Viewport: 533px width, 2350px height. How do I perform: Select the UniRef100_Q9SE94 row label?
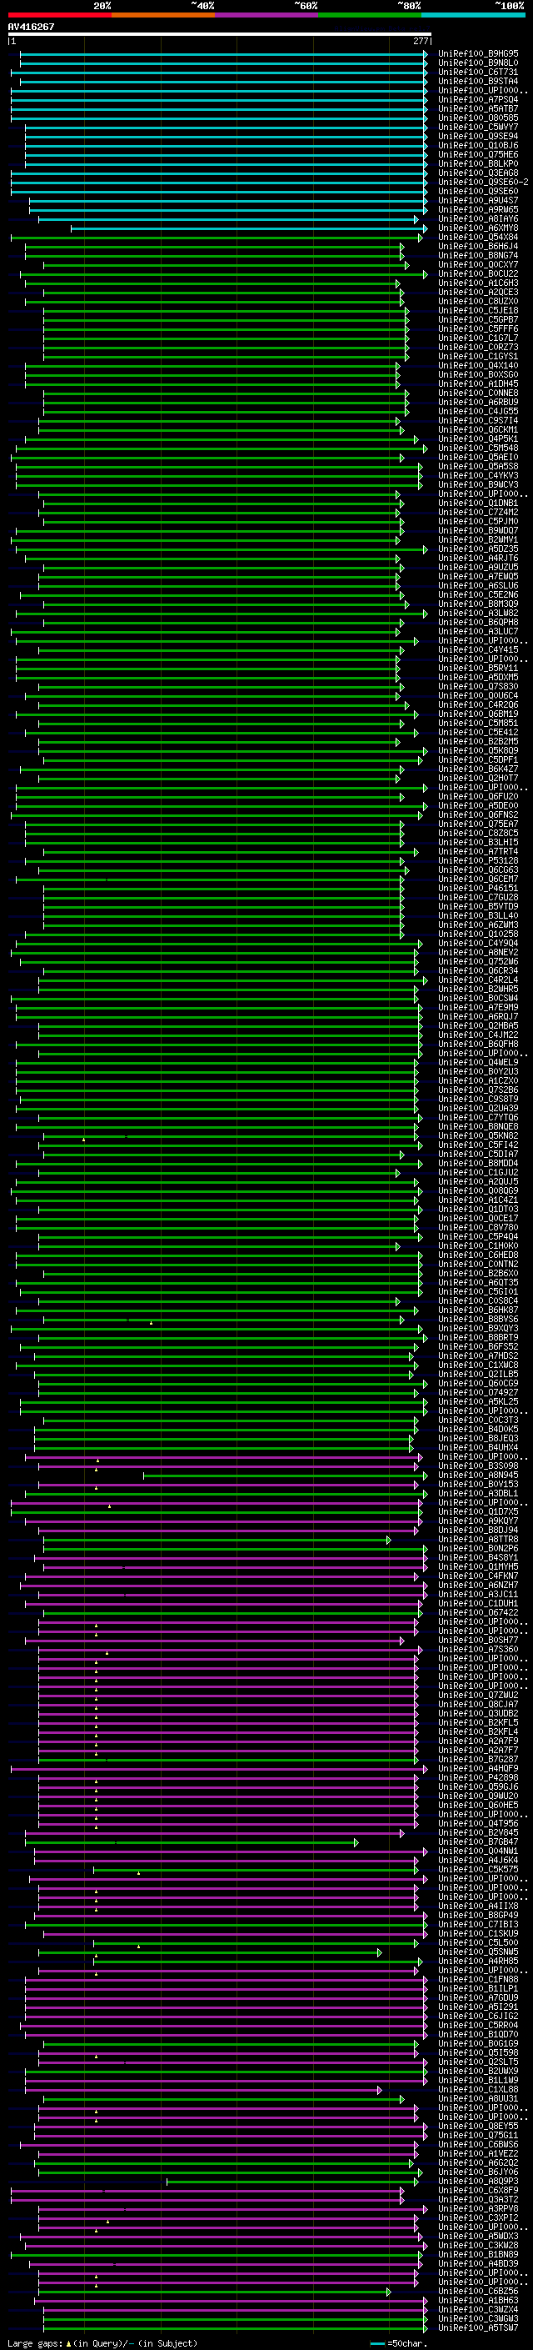point(478,136)
